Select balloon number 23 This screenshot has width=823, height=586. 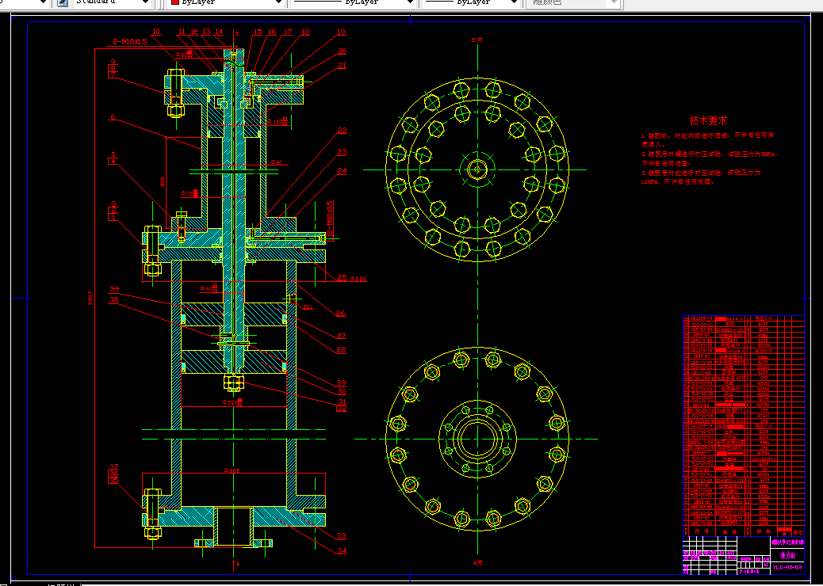click(343, 152)
